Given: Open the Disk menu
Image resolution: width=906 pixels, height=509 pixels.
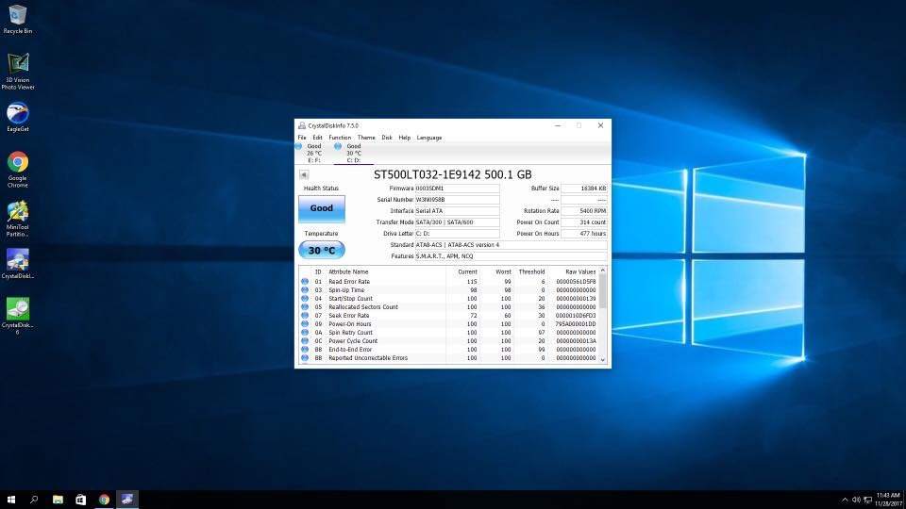Looking at the screenshot, I should [387, 138].
